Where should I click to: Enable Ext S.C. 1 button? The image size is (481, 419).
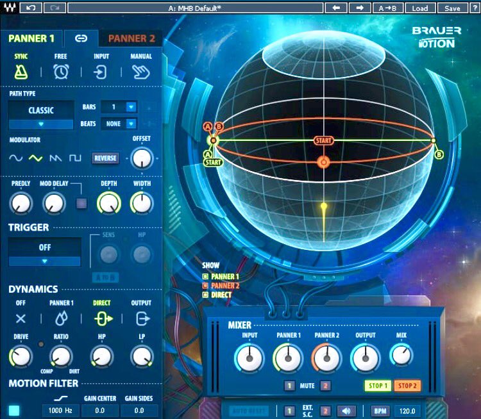point(289,411)
